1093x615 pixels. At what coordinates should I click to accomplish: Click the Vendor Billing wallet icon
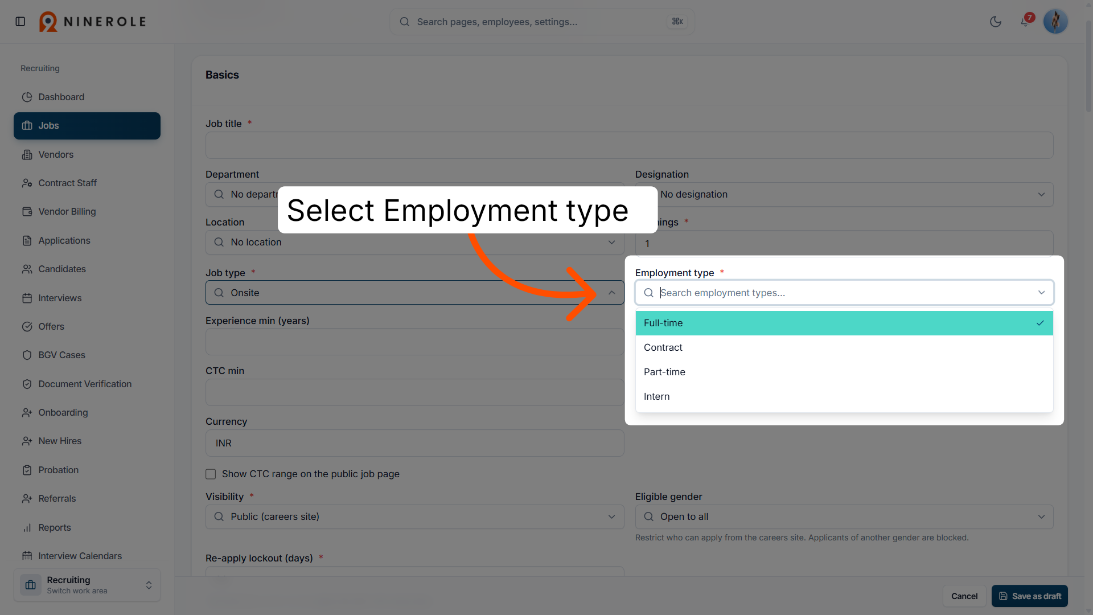[x=27, y=211]
